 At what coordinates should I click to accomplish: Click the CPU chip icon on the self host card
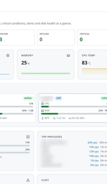(x=43, y=104)
